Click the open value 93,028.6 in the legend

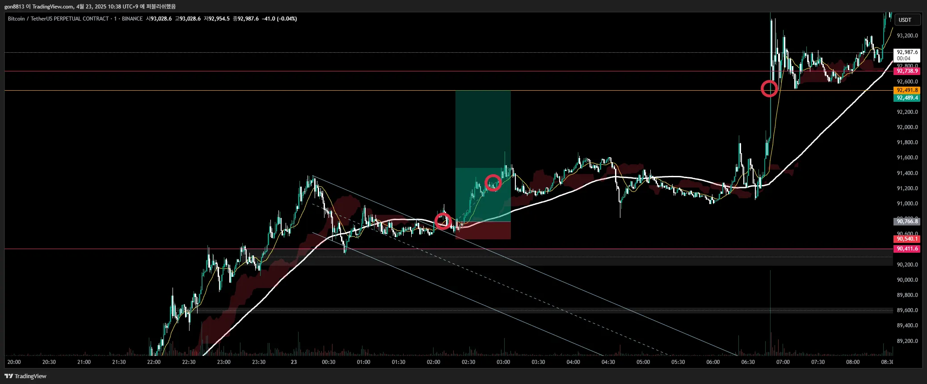pos(161,19)
